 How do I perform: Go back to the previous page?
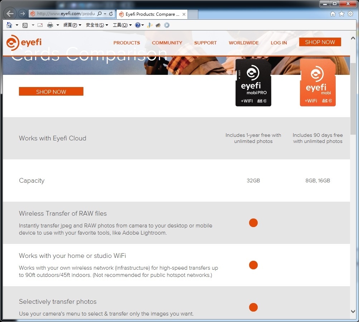point(10,14)
